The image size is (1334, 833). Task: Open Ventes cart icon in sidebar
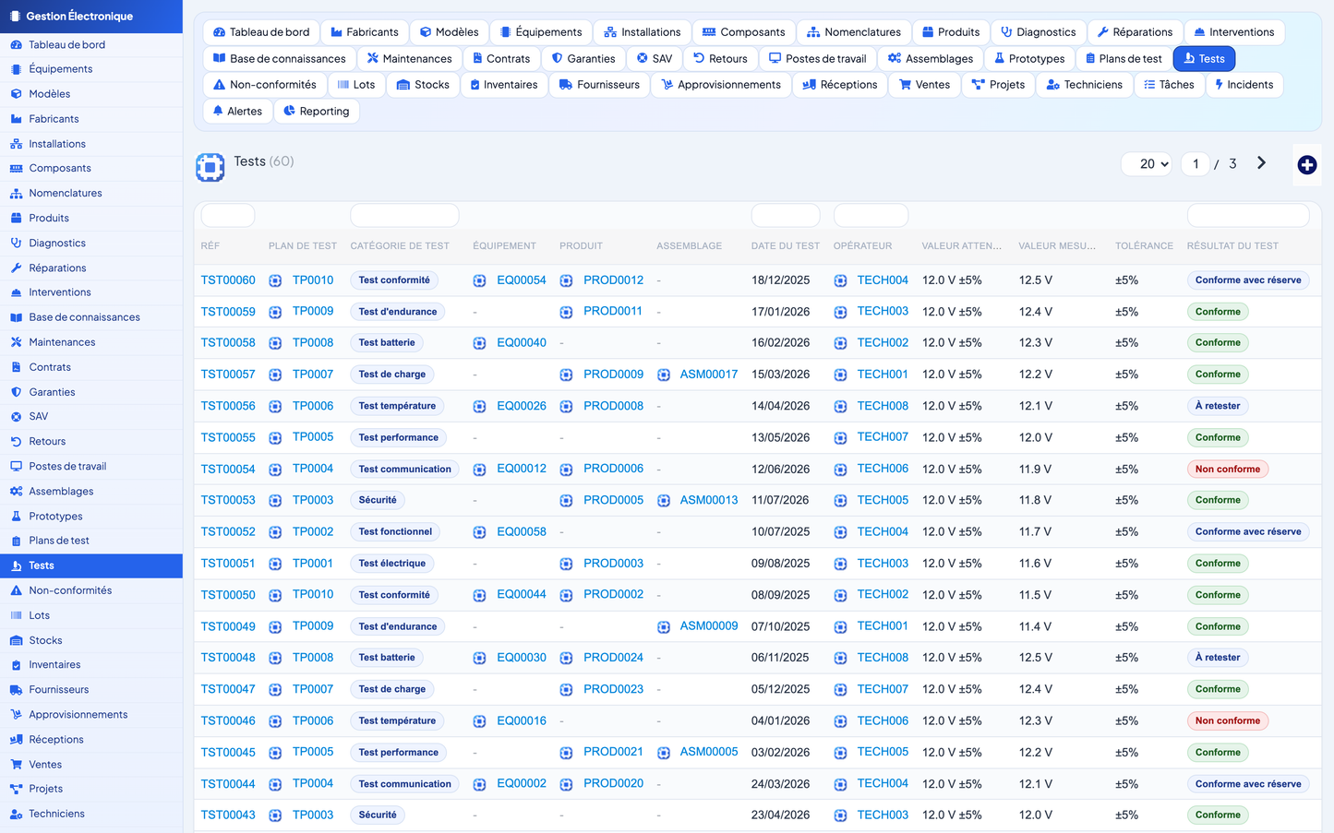click(16, 764)
